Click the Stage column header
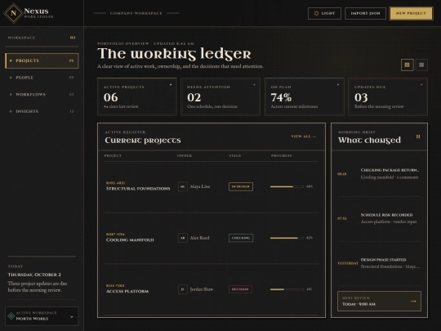The height and width of the screenshot is (331, 441). click(235, 155)
